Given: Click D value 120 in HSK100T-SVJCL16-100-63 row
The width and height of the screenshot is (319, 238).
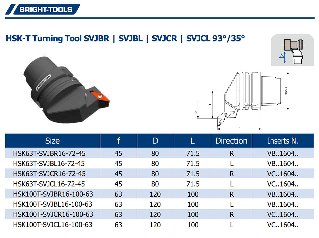Looking at the screenshot, I should tap(155, 225).
